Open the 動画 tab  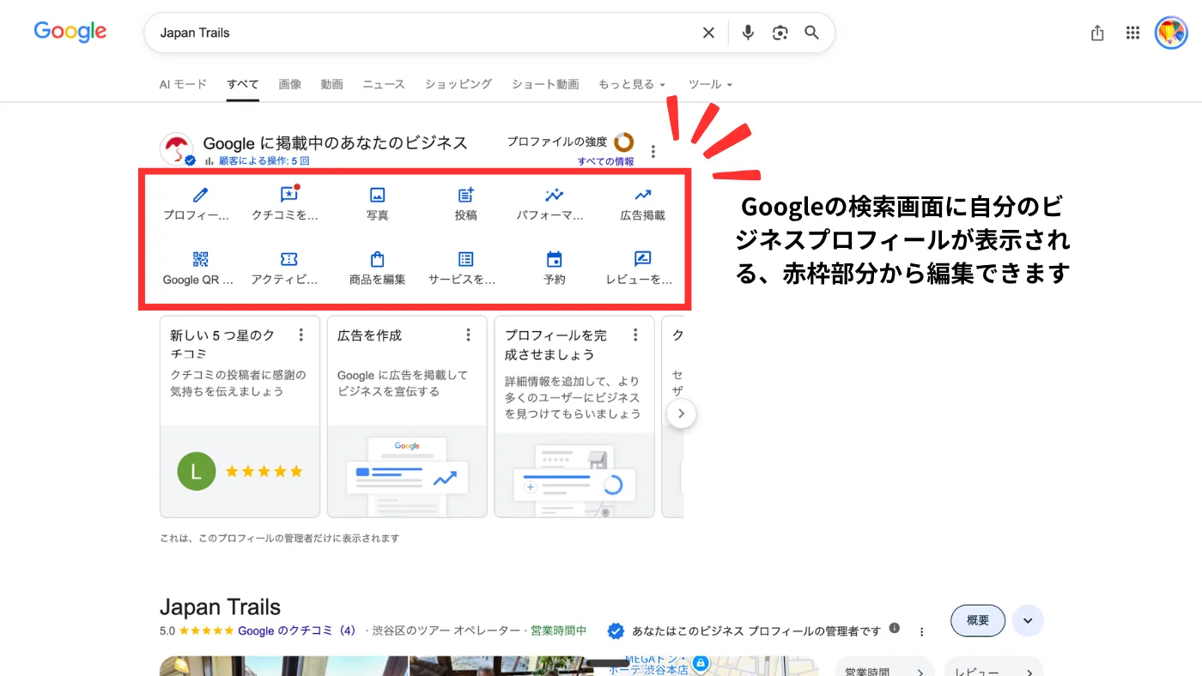coord(331,84)
